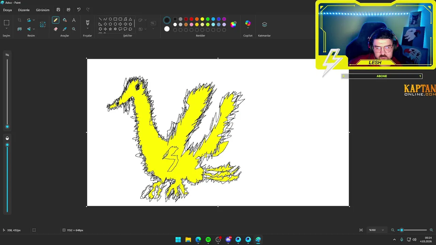Open Microsoft Edge from taskbar

[198, 240]
